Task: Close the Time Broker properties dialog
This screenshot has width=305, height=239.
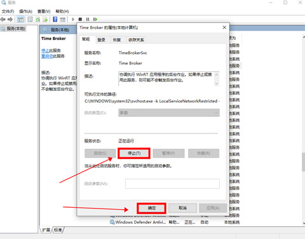Action: pyautogui.click(x=224, y=27)
